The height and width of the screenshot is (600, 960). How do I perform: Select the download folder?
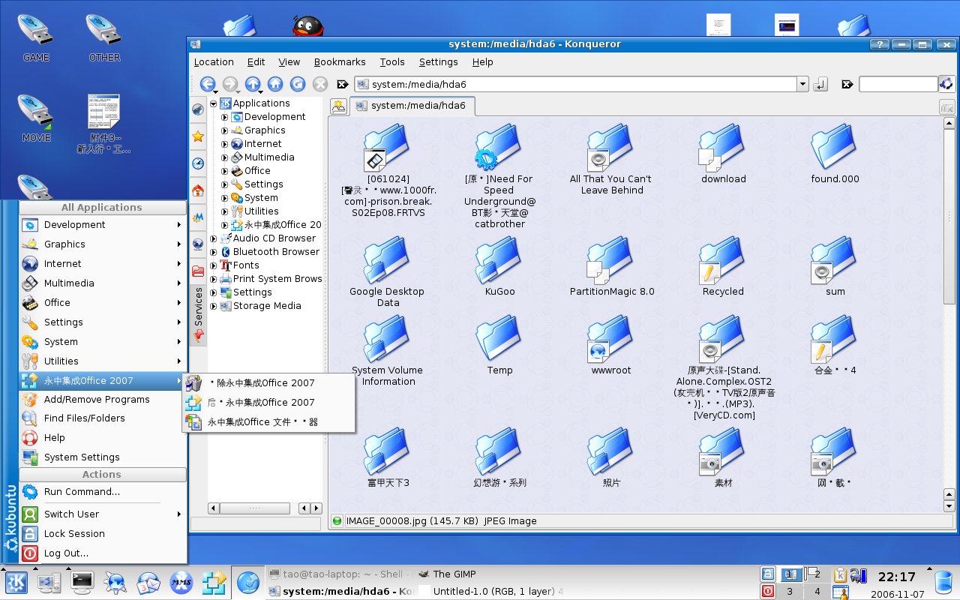click(723, 154)
